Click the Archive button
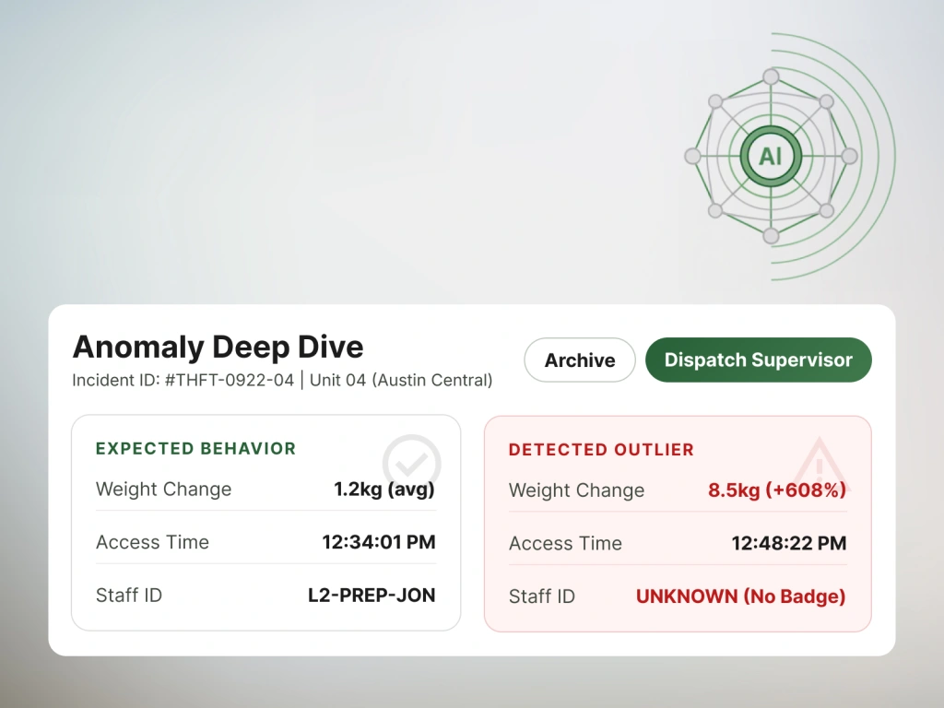The image size is (944, 708). coord(579,360)
